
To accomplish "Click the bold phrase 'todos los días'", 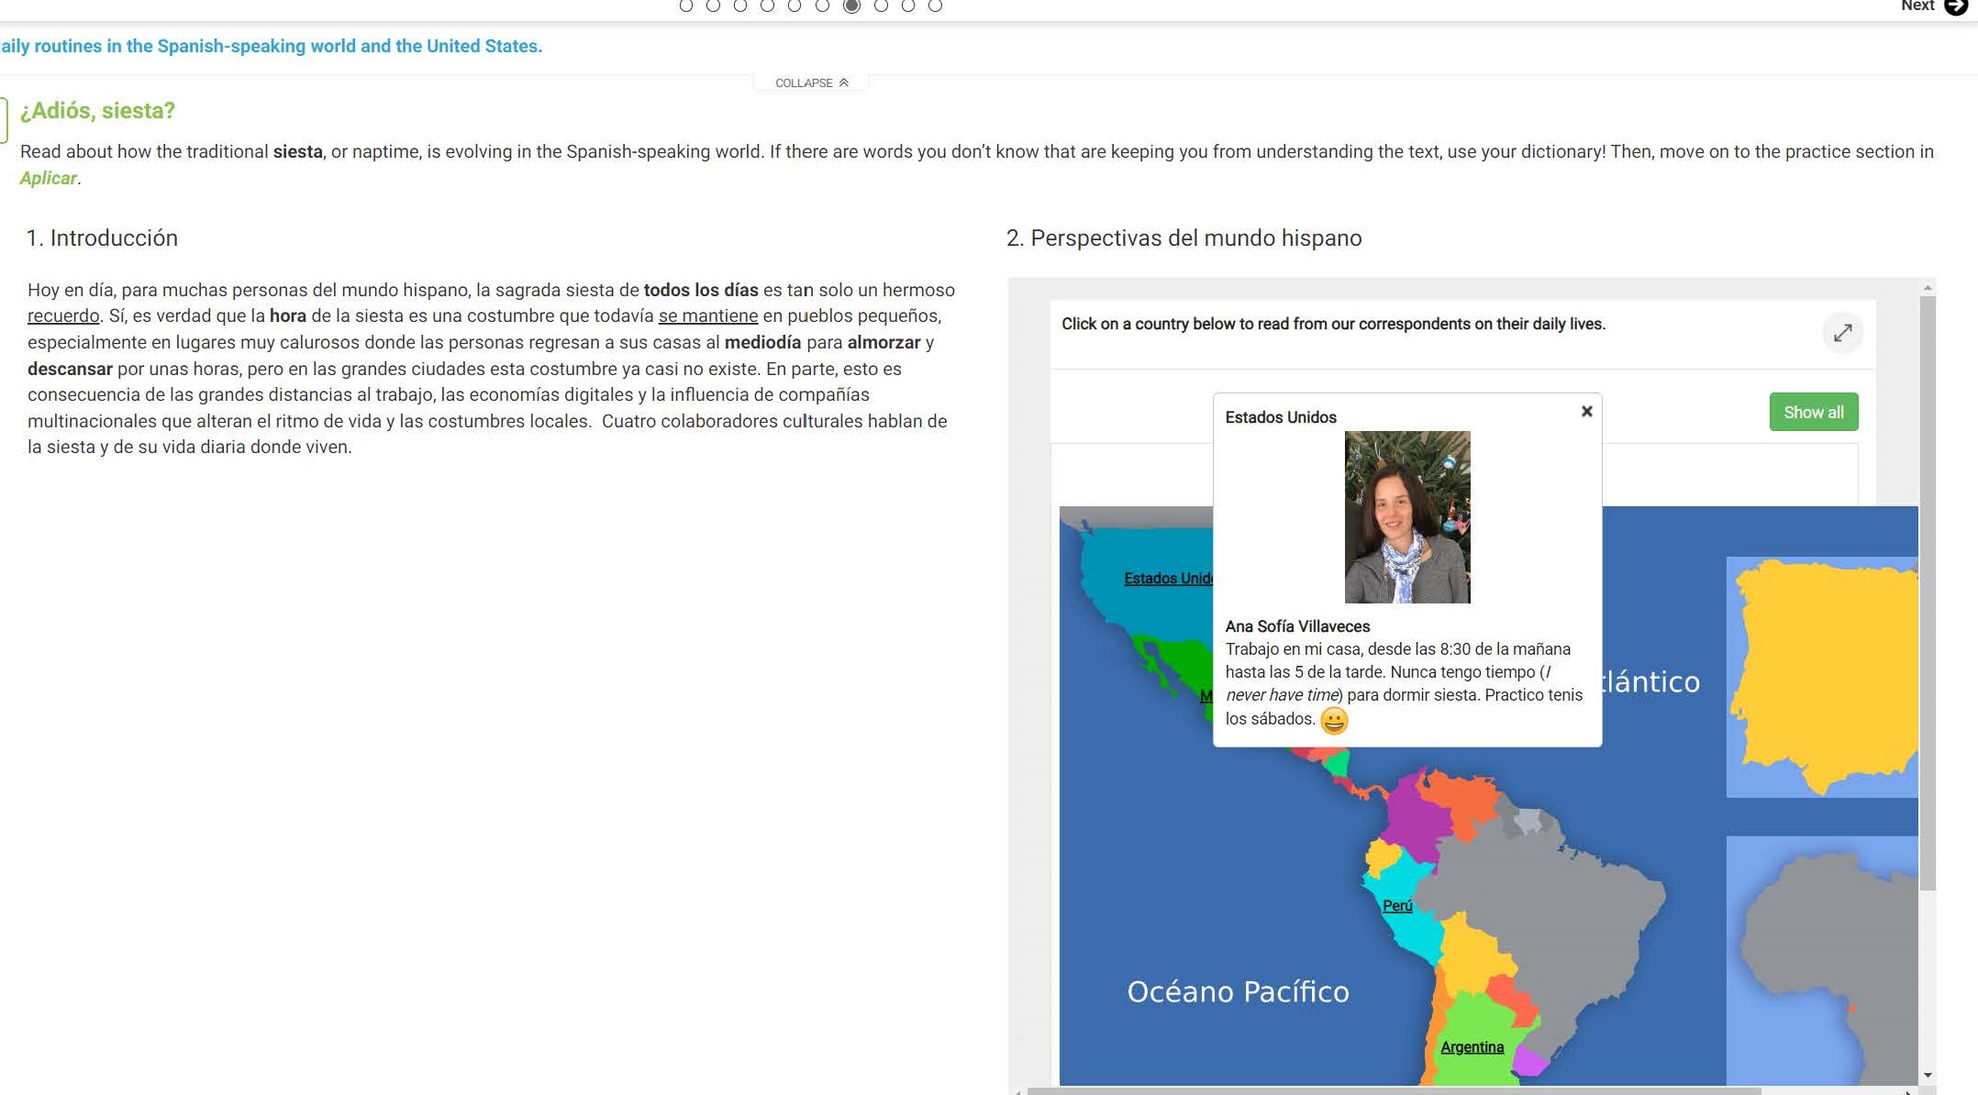I will coord(701,291).
